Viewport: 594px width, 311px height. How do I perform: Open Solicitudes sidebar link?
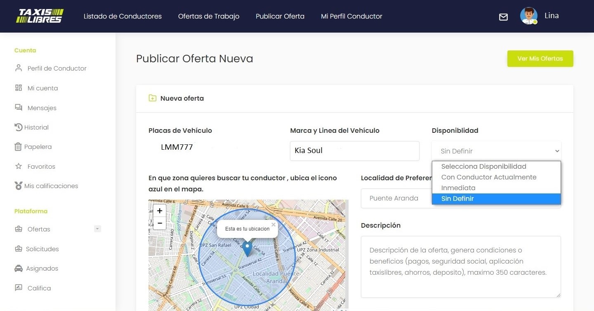point(42,249)
